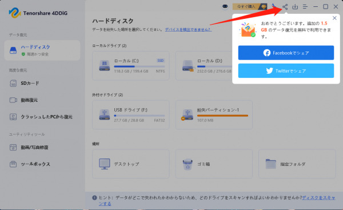
Task: Minimize the 4DDiG window
Action: pyautogui.click(x=315, y=6)
